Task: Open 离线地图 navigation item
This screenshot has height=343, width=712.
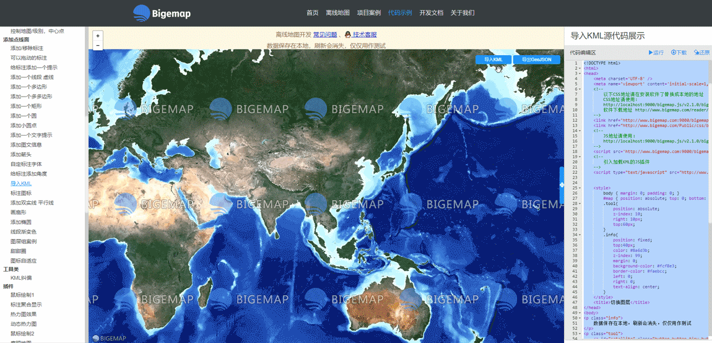Action: pos(338,13)
